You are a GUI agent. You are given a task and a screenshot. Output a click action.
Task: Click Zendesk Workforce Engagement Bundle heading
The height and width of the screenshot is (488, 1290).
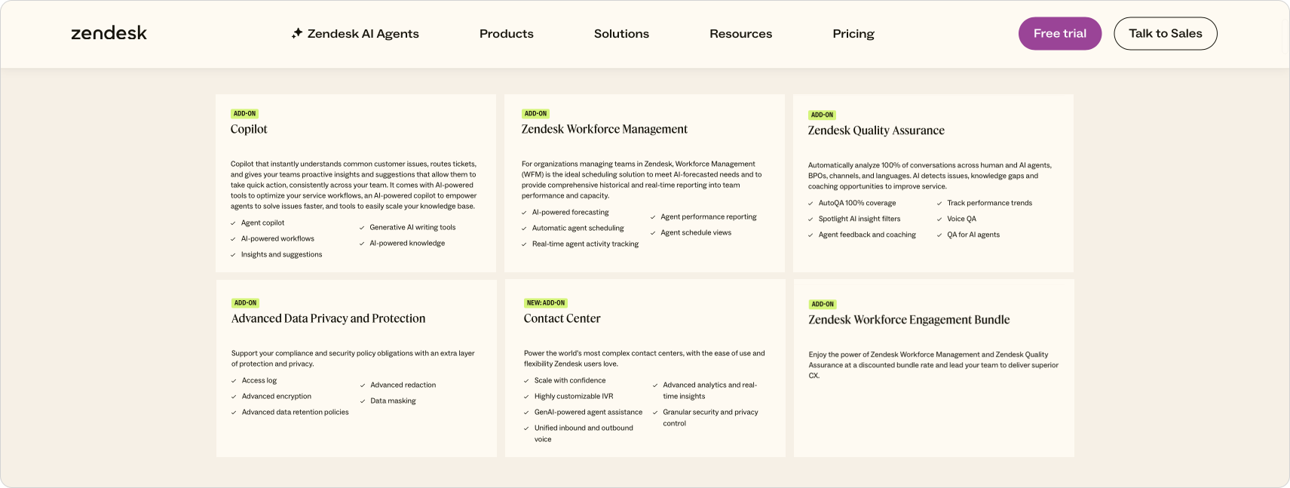(909, 320)
